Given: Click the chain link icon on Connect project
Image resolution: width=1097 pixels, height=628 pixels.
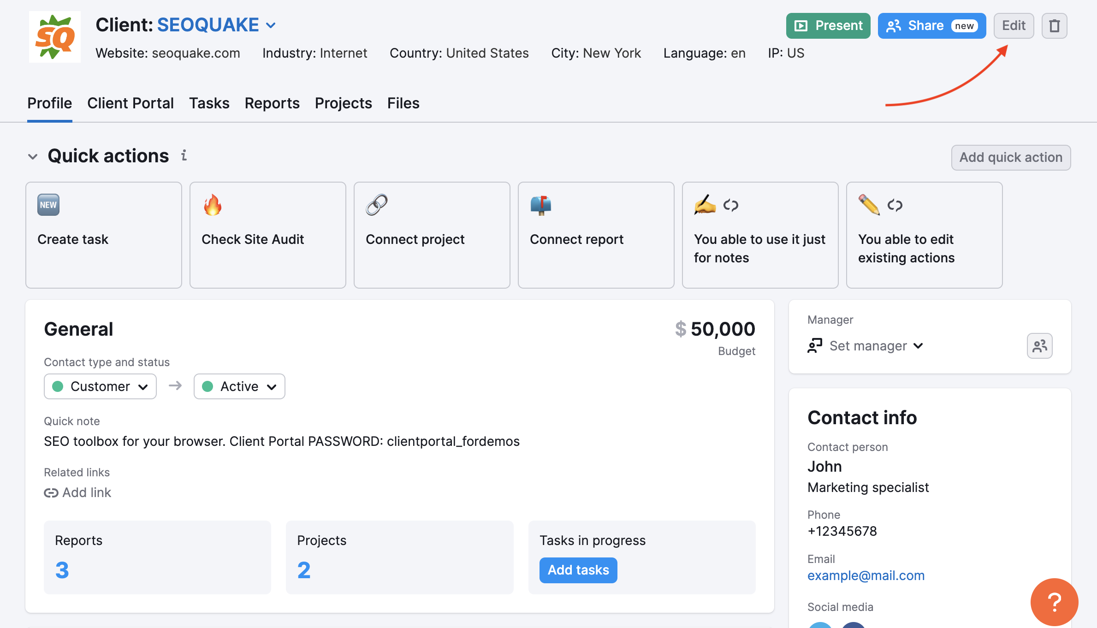Looking at the screenshot, I should click(377, 205).
